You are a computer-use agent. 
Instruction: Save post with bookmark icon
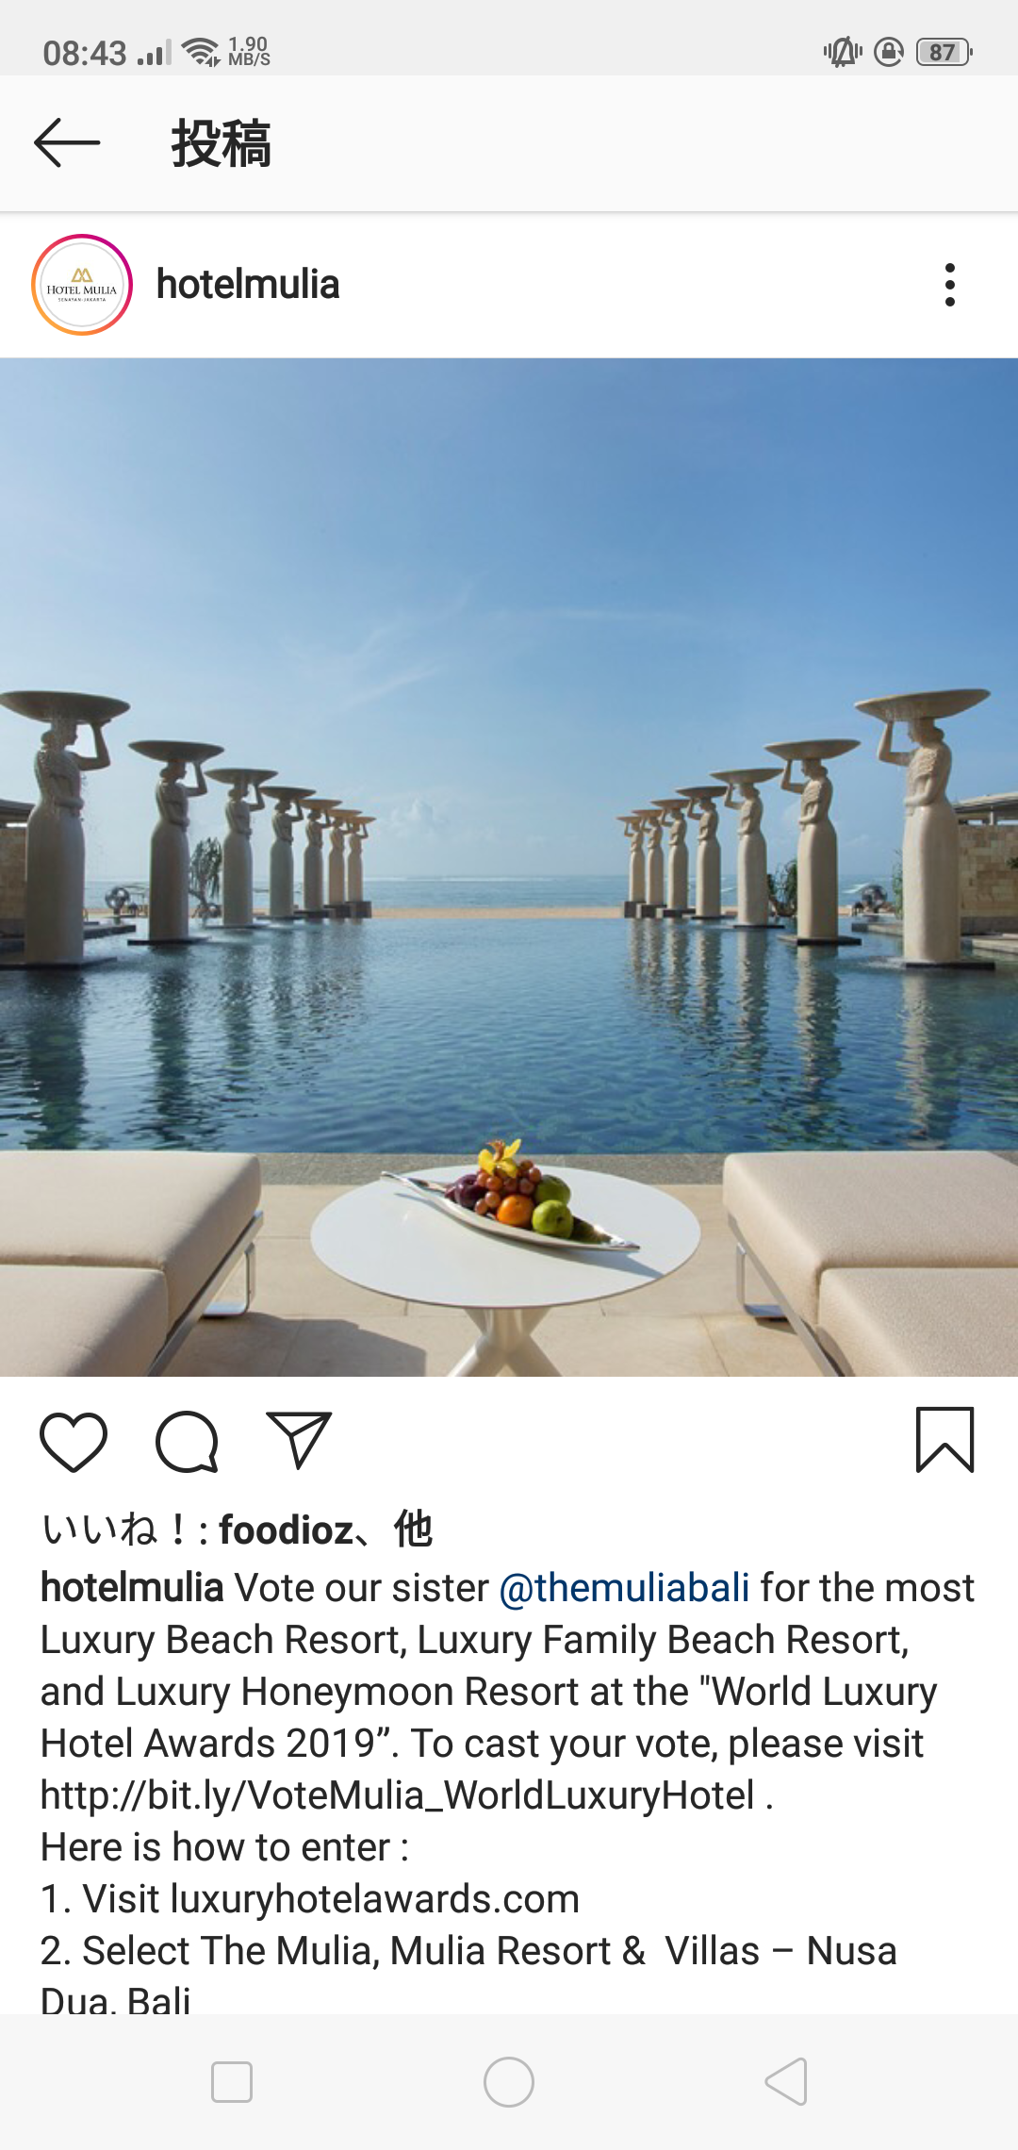click(944, 1440)
